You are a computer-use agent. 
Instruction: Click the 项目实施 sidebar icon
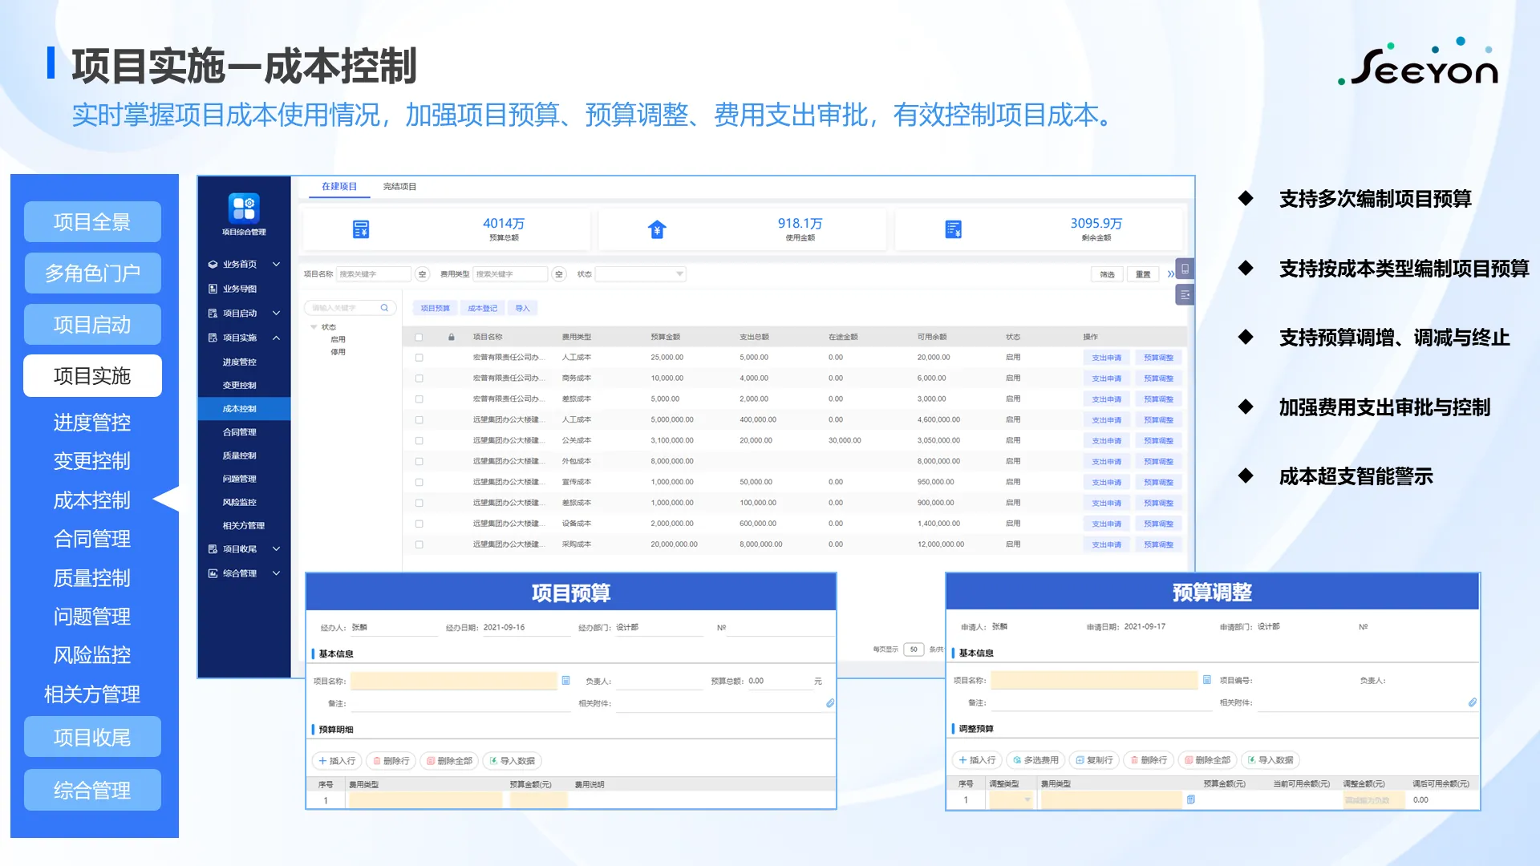click(x=213, y=338)
